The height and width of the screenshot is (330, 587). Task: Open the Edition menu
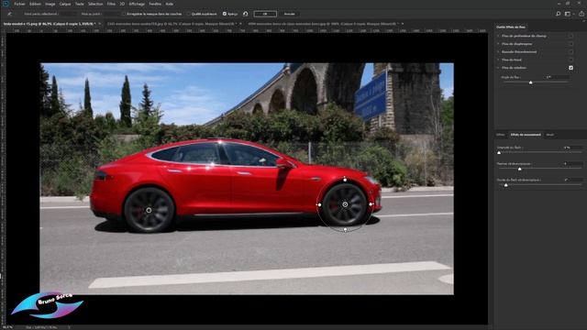35,4
